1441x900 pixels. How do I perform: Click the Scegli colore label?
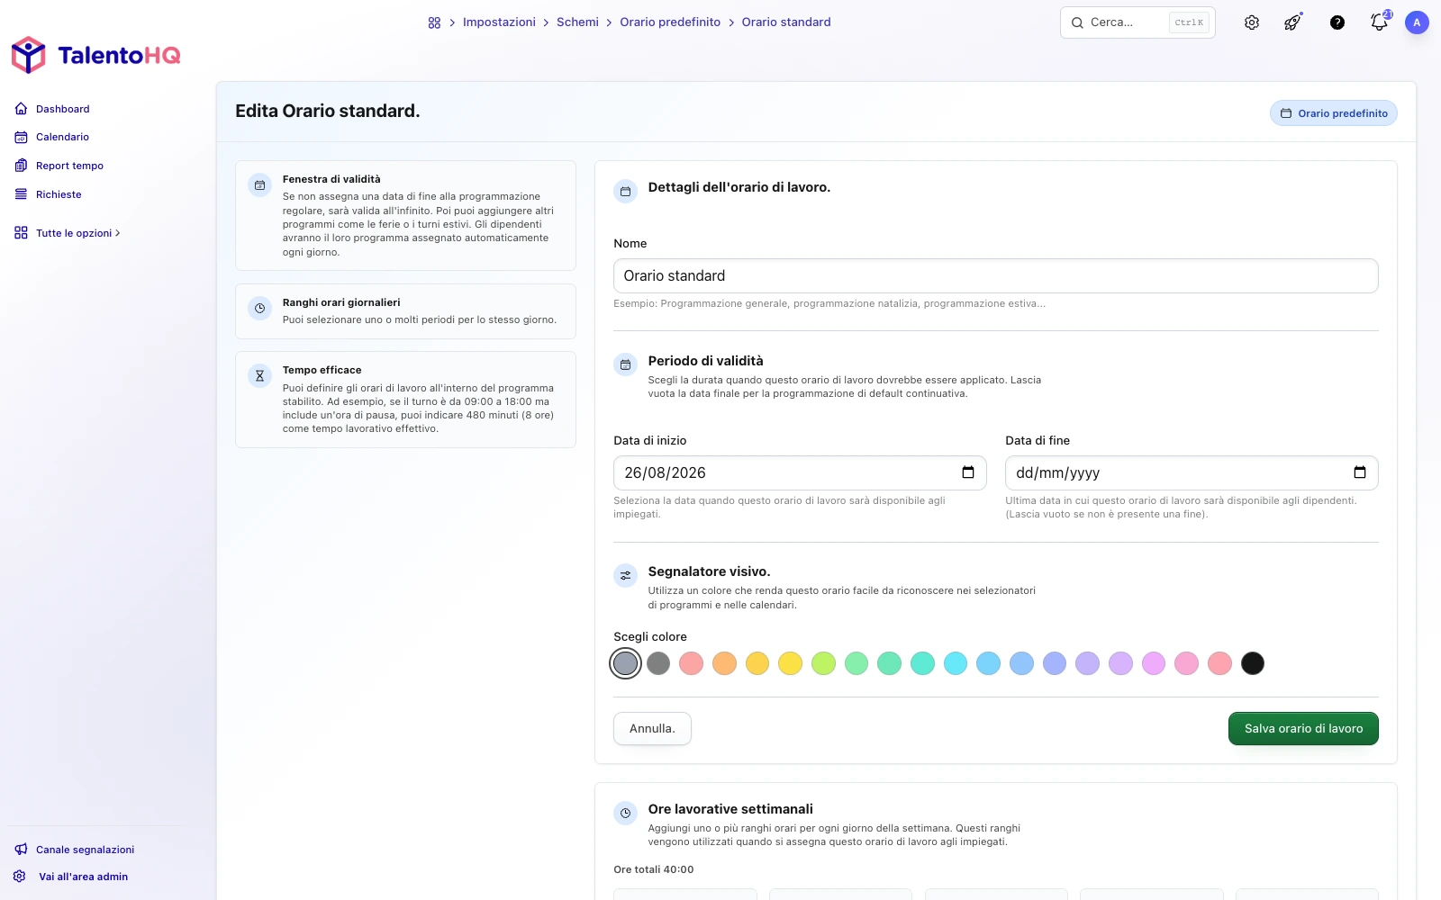coord(650,637)
